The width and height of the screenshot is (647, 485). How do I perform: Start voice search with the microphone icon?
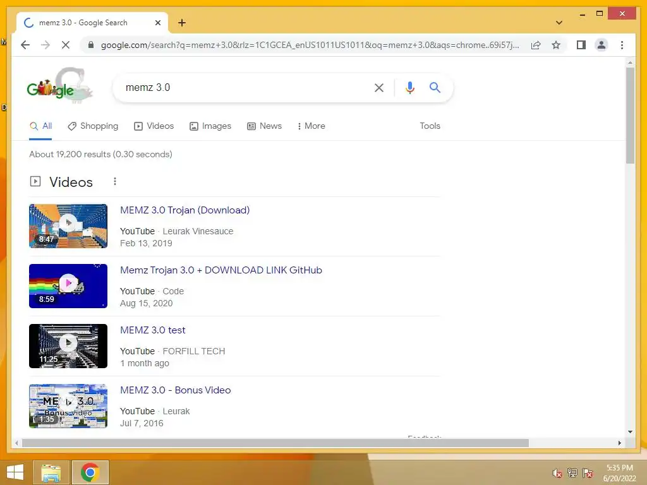point(409,87)
